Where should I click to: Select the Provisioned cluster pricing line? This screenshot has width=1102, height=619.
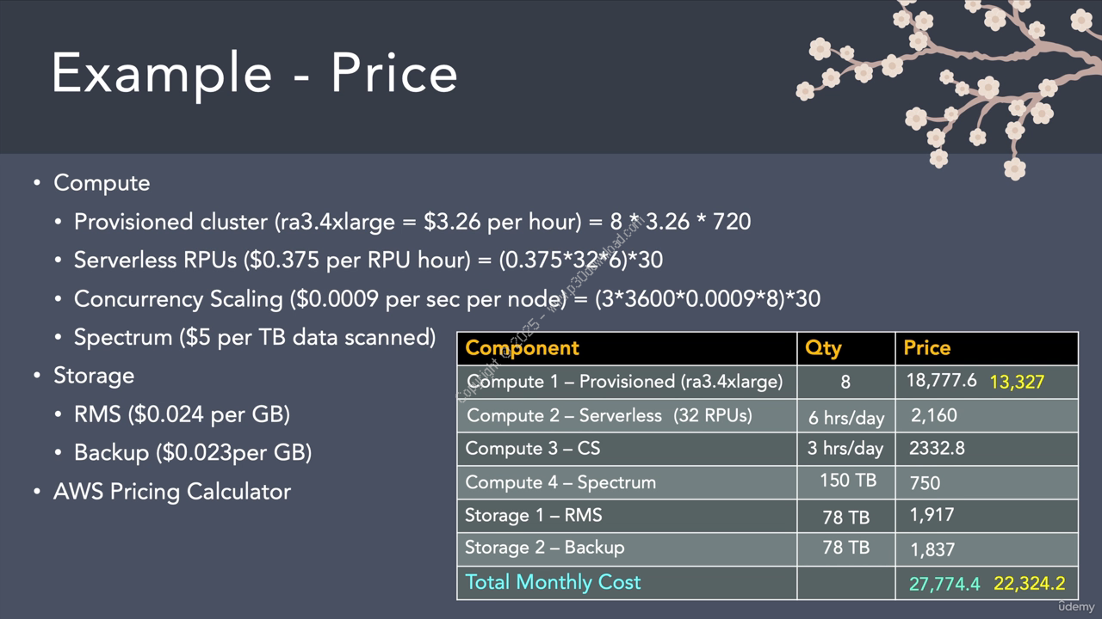412,222
